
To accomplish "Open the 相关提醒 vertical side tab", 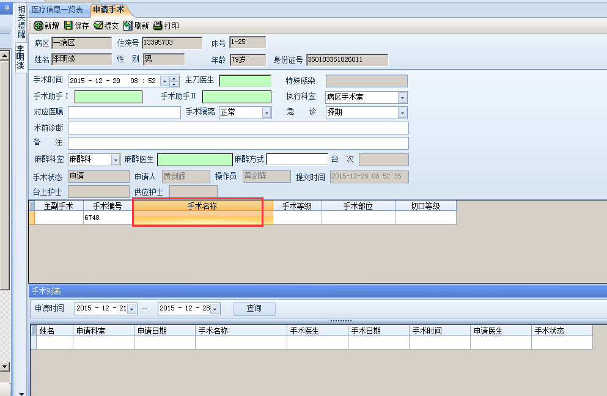I will pyautogui.click(x=21, y=22).
